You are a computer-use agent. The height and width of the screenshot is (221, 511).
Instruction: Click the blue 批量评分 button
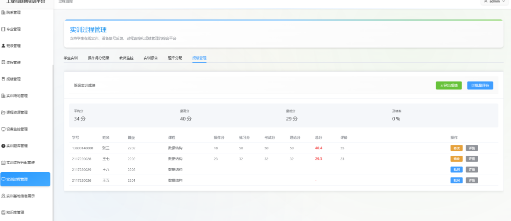[480, 85]
